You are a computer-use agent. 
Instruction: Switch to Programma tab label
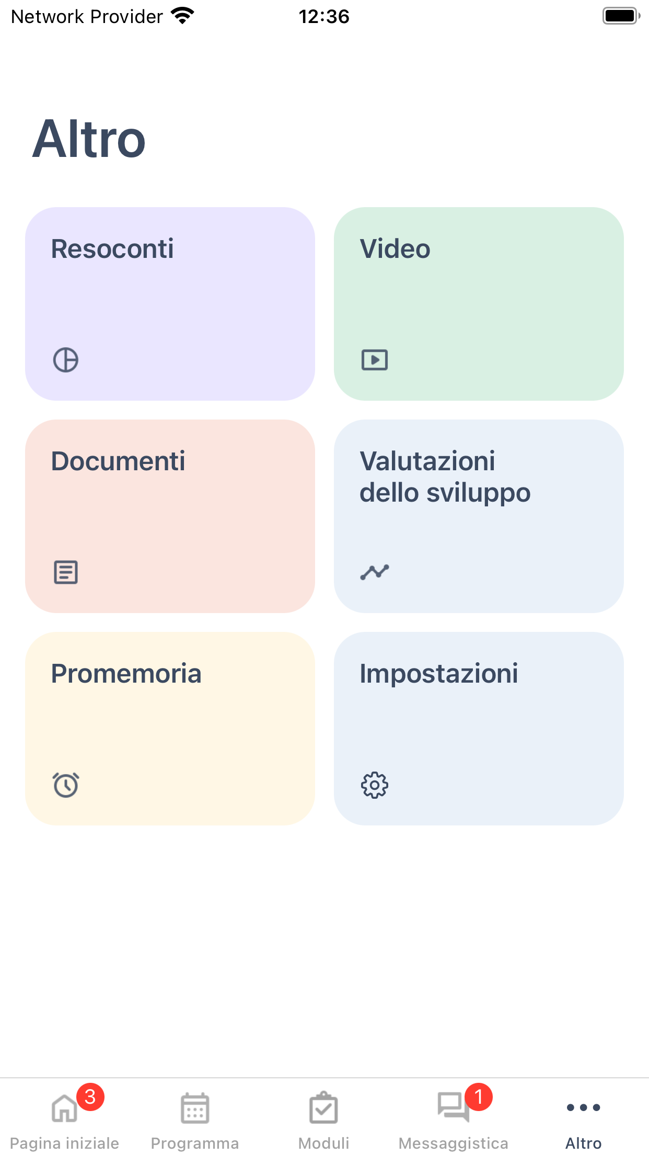pos(195,1143)
